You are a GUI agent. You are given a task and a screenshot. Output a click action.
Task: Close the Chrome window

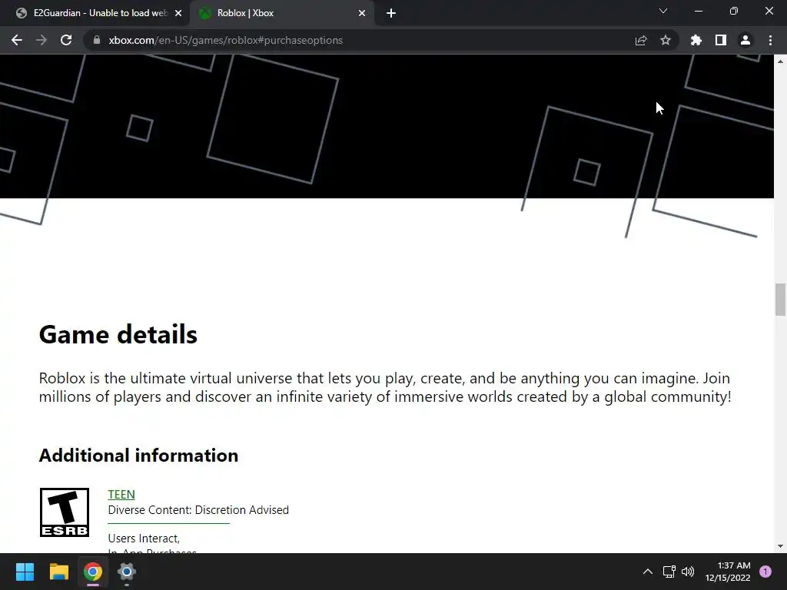[x=769, y=11]
